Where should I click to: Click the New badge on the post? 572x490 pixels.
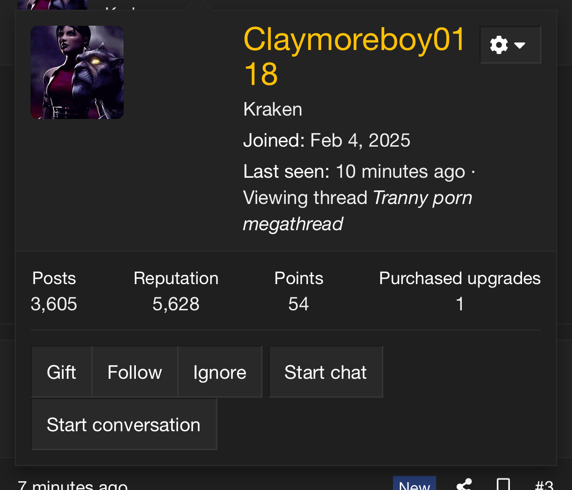[x=414, y=484]
